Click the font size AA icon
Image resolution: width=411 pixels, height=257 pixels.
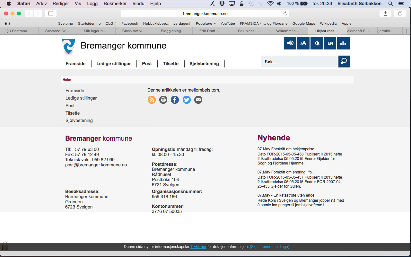click(303, 43)
